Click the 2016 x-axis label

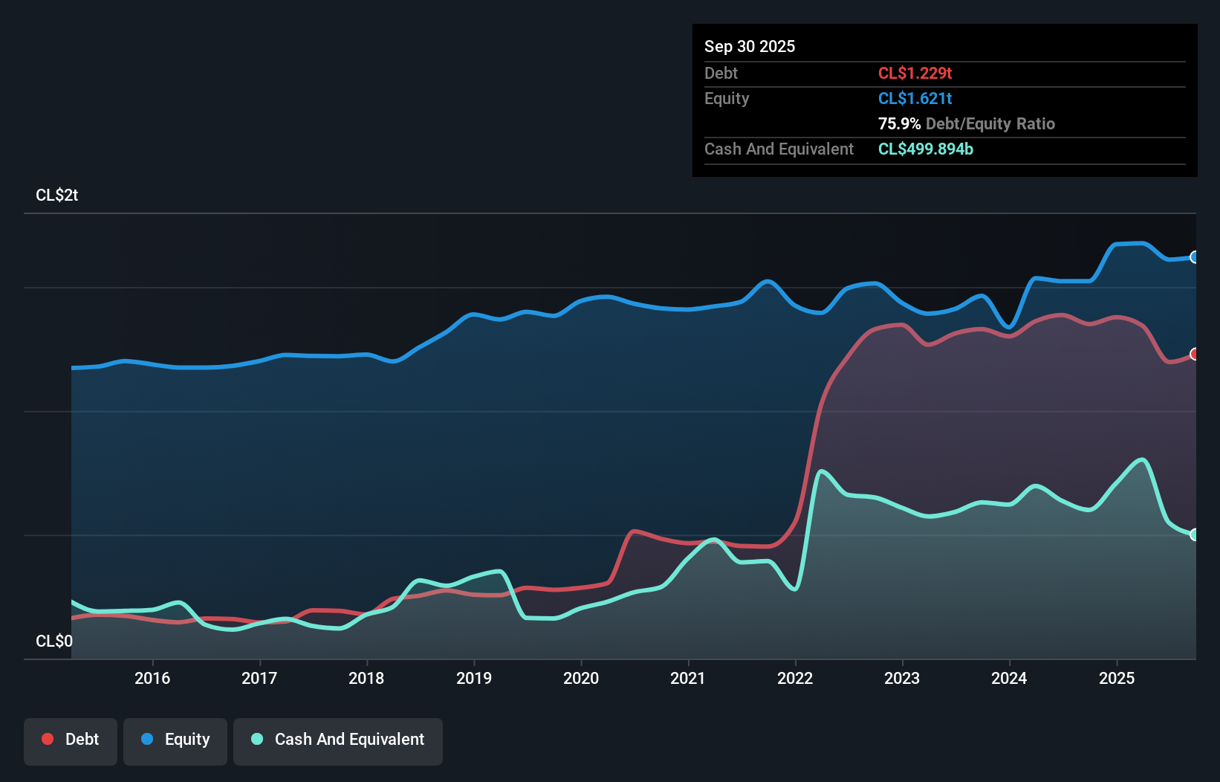[x=152, y=678]
